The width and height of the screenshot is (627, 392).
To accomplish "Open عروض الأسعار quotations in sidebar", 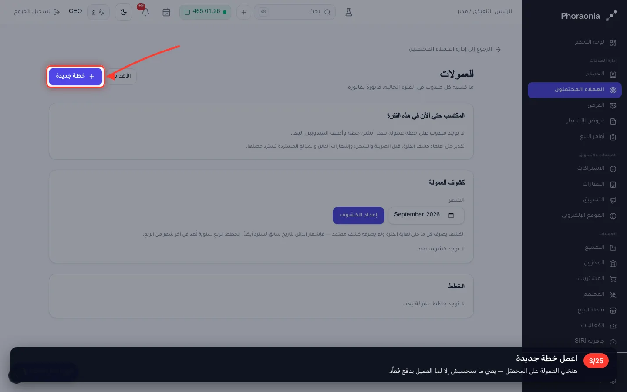I will pos(575,121).
